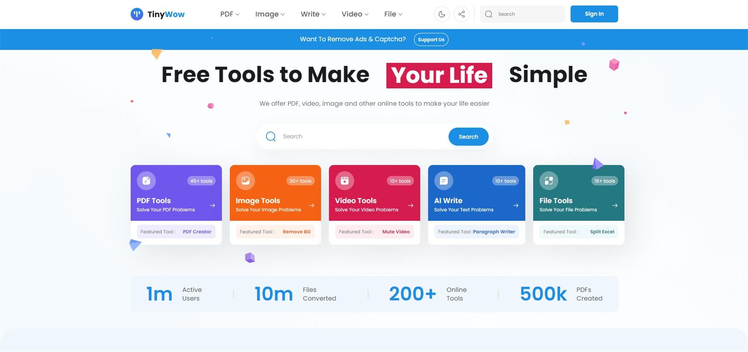Toggle dark mode moon icon
The image size is (748, 352).
pyautogui.click(x=442, y=14)
